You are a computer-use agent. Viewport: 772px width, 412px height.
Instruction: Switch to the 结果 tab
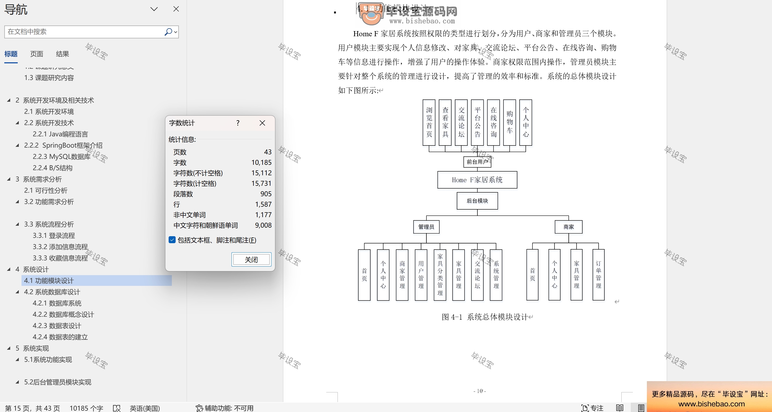pyautogui.click(x=62, y=54)
